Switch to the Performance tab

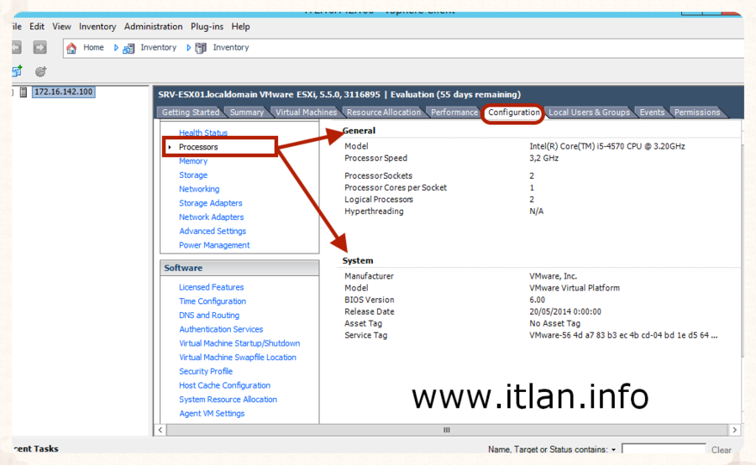(x=454, y=112)
